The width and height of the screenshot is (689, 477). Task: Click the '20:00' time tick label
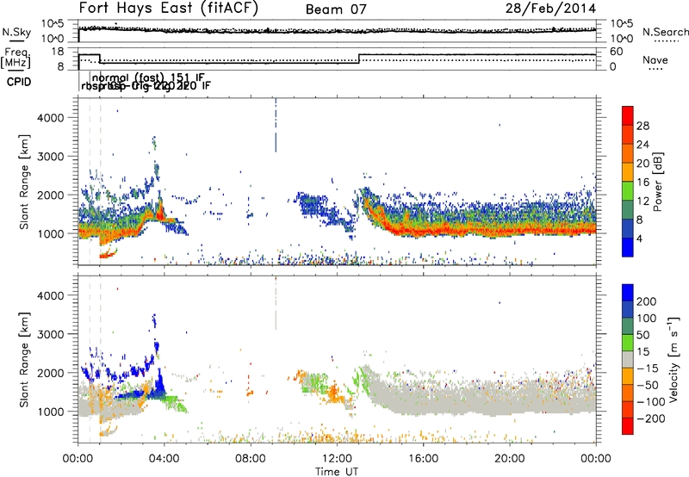point(509,458)
